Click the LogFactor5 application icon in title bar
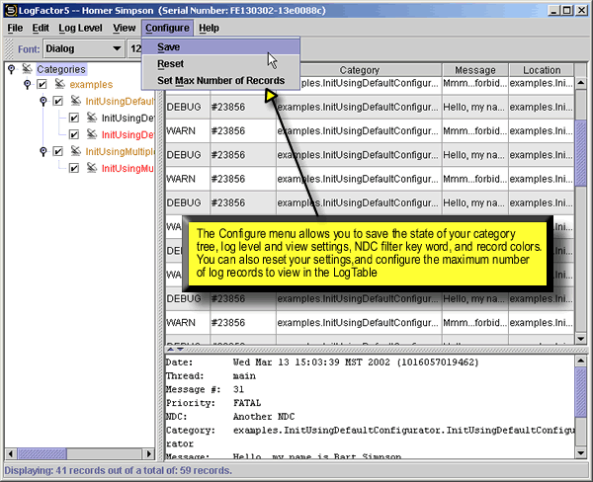The image size is (593, 482). 11,10
